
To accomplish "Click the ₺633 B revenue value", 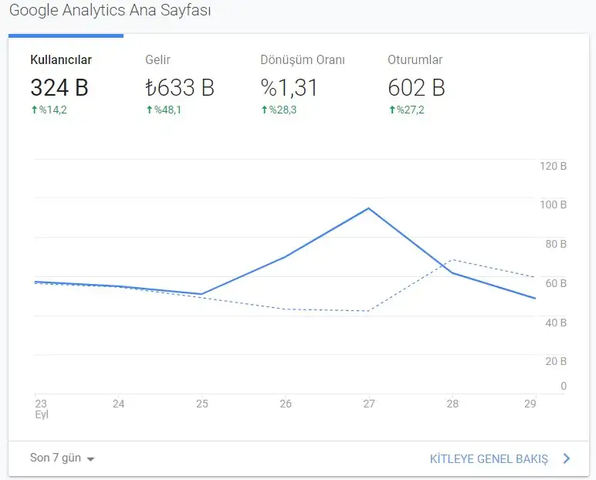I will (180, 87).
